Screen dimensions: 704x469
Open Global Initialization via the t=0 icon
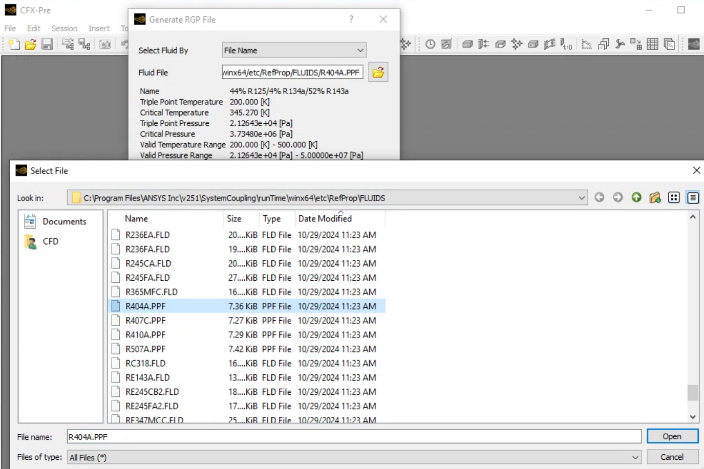click(x=566, y=44)
